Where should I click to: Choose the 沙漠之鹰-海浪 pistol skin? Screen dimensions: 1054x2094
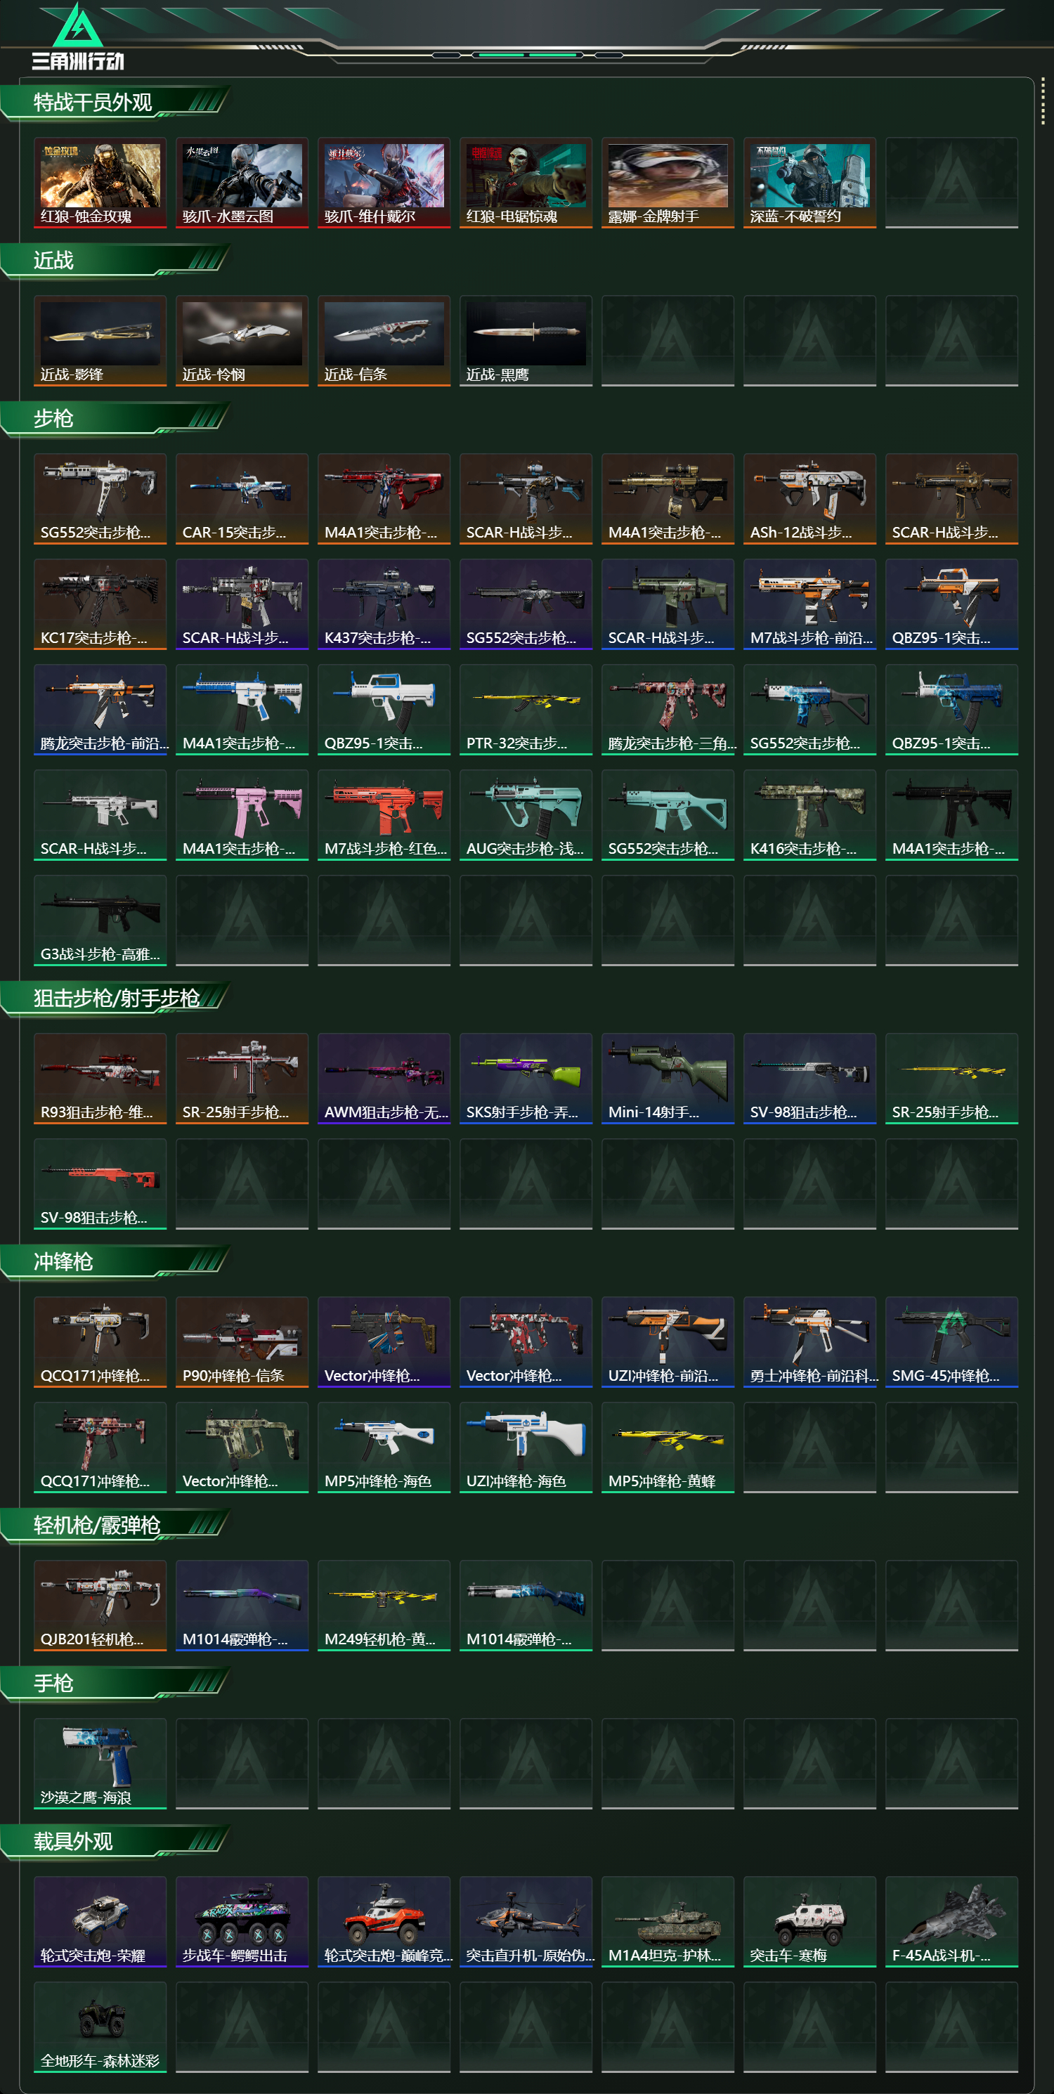pos(100,1763)
